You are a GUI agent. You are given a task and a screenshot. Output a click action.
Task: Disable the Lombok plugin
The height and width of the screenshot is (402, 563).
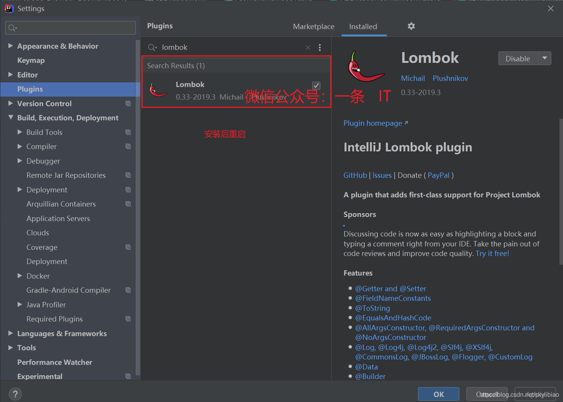(x=518, y=58)
